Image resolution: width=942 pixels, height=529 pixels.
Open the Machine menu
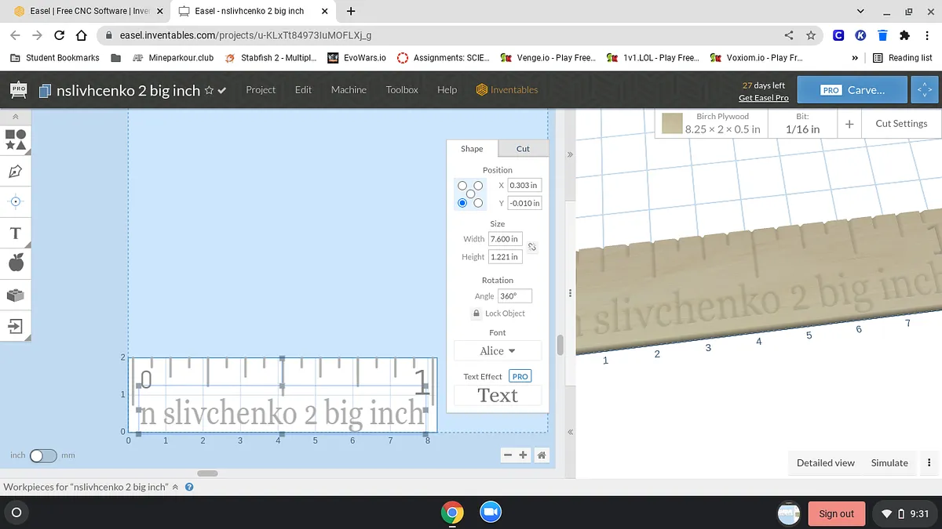(x=349, y=90)
